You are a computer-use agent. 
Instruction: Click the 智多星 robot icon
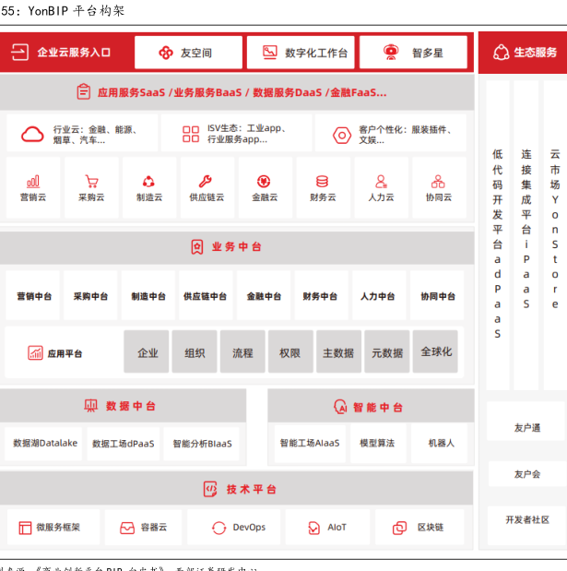(x=391, y=53)
